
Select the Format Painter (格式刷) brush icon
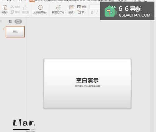coord(25,7)
